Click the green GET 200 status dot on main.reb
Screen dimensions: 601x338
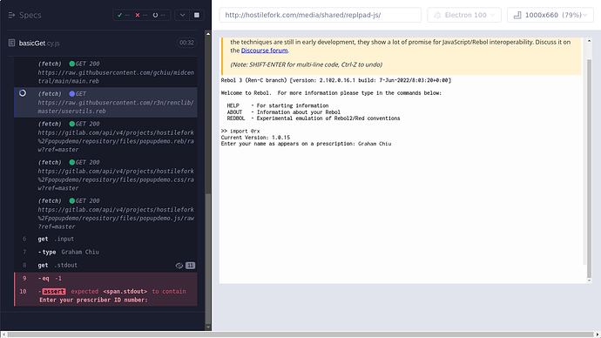[72, 64]
